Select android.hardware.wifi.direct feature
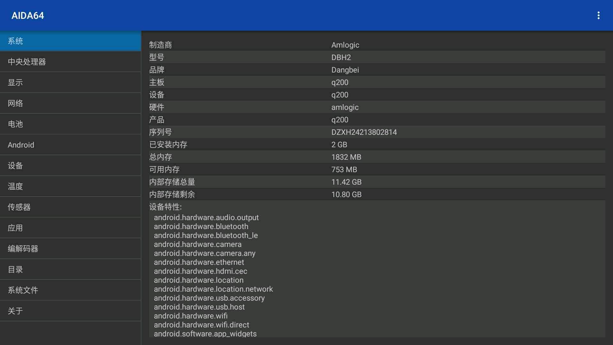The image size is (613, 345). (x=201, y=325)
